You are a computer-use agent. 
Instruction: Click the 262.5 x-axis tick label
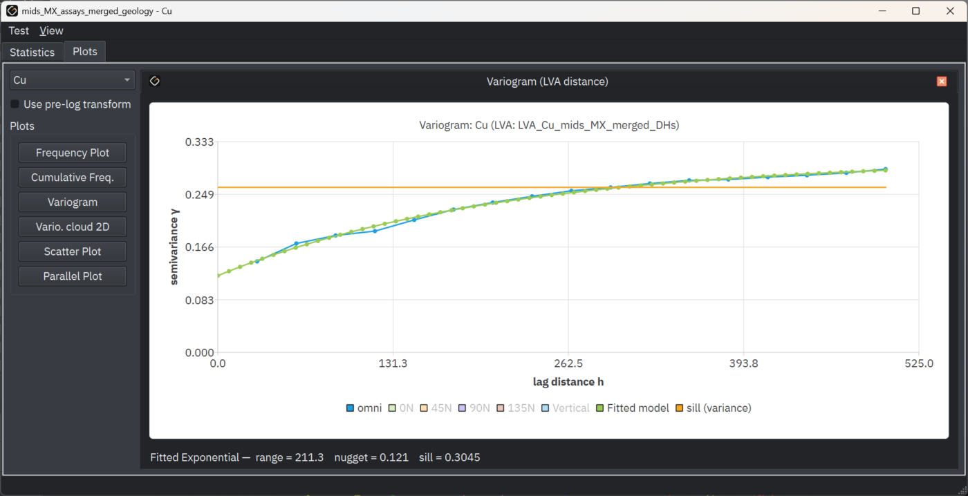(568, 364)
